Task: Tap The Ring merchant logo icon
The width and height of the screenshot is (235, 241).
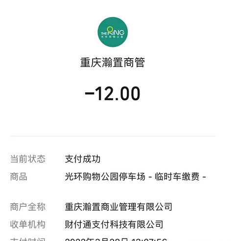Action: (x=113, y=32)
